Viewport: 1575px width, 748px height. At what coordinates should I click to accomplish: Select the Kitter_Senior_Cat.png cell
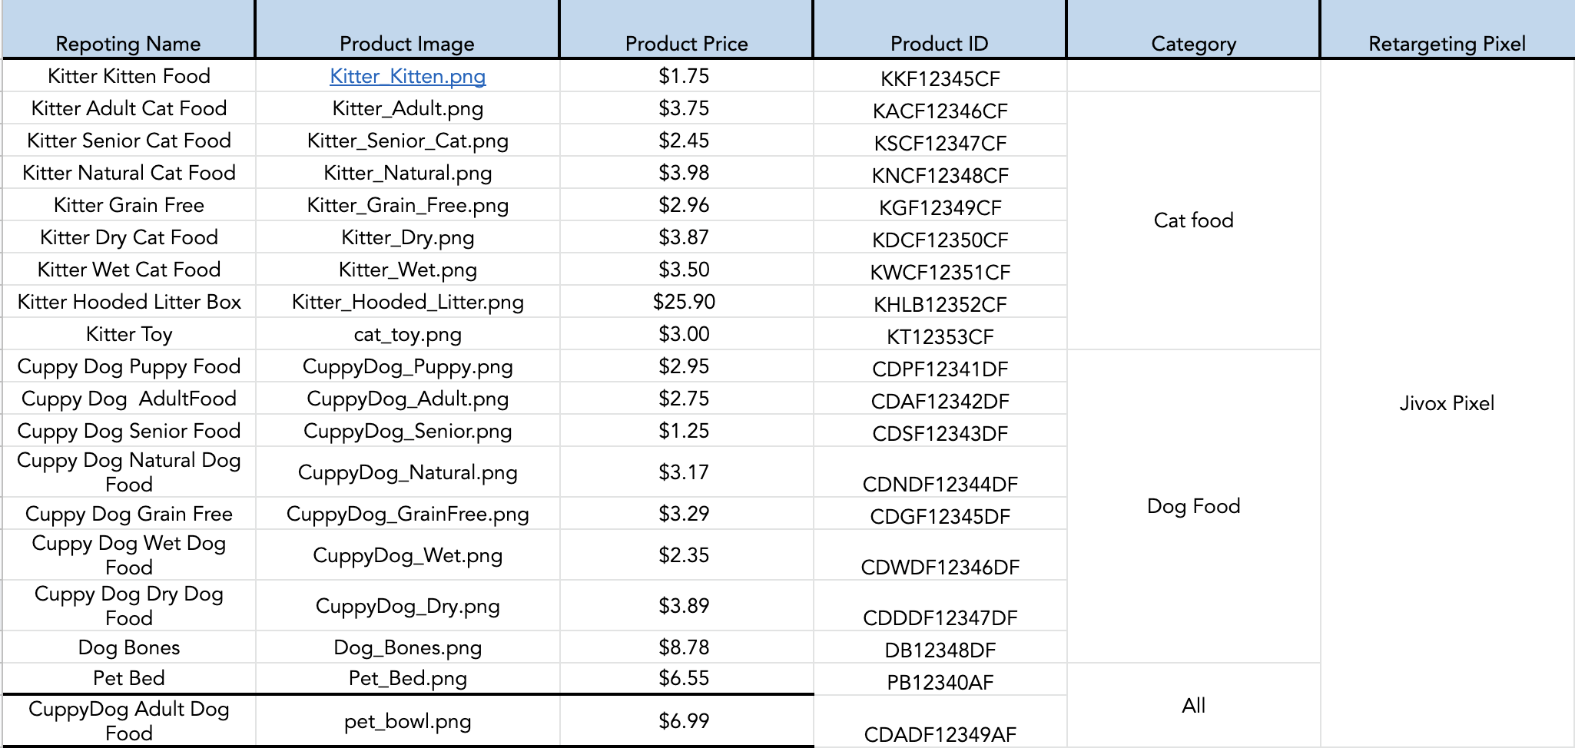(407, 141)
